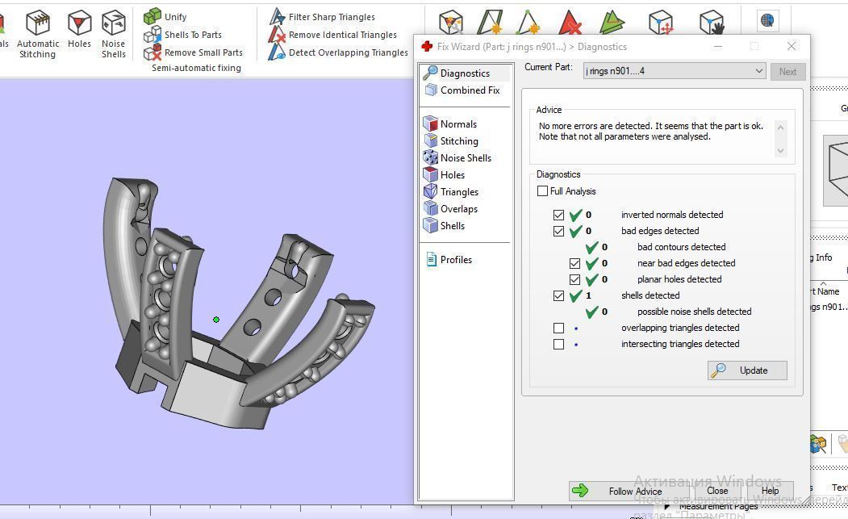Click the Update button
This screenshot has width=848, height=519.
(x=747, y=370)
